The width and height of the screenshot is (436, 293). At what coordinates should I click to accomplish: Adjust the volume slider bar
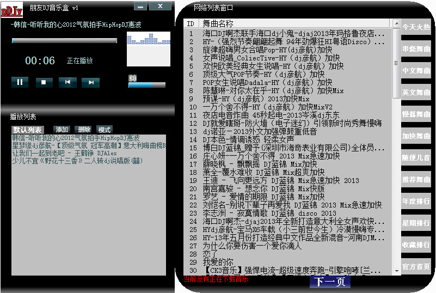point(147,85)
